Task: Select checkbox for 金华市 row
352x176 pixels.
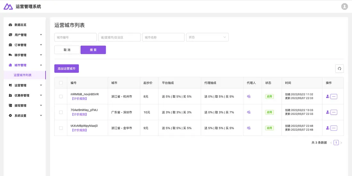Action: pyautogui.click(x=61, y=128)
